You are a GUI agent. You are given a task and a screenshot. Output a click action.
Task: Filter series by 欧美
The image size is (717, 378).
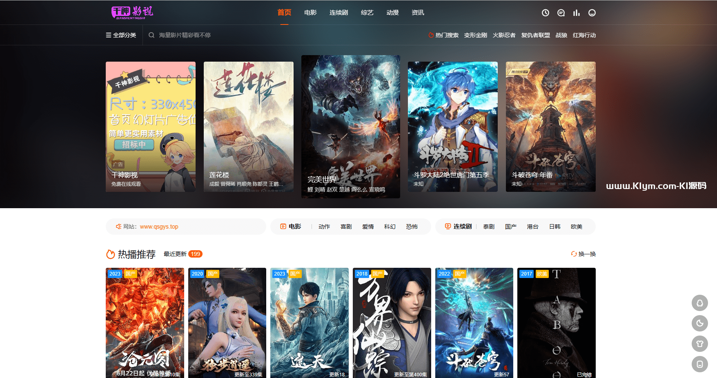pos(577,227)
